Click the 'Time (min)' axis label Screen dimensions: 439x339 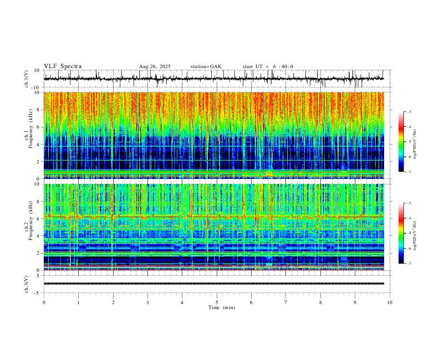(222, 307)
